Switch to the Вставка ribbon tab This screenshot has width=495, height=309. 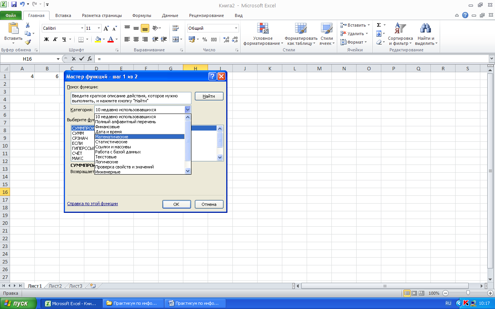click(x=63, y=15)
